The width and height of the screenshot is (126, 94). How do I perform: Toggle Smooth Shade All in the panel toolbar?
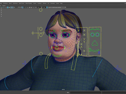[x=8, y=7]
